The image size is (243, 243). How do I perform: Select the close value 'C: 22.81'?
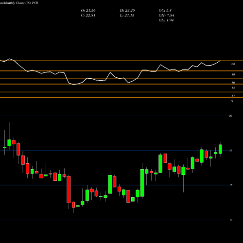tap(88, 16)
